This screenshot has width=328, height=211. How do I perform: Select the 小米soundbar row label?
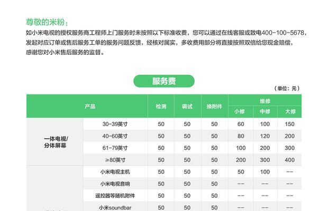115,208
